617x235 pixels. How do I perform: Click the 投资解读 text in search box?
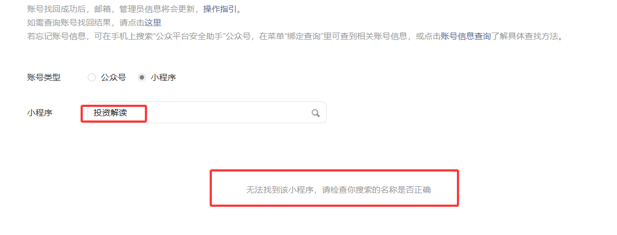110,113
